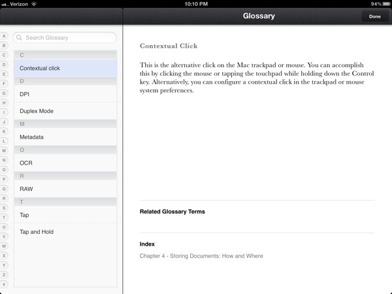Jump to letter B in alphabet index
This screenshot has width=392, height=294.
pos(4,46)
